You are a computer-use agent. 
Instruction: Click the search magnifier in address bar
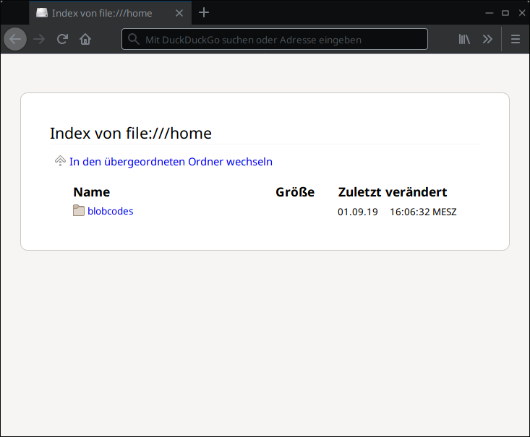point(134,39)
